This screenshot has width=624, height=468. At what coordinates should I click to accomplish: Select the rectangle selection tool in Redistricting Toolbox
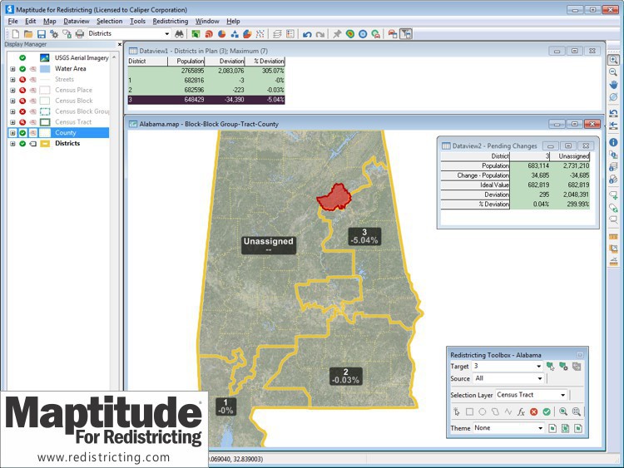point(469,411)
